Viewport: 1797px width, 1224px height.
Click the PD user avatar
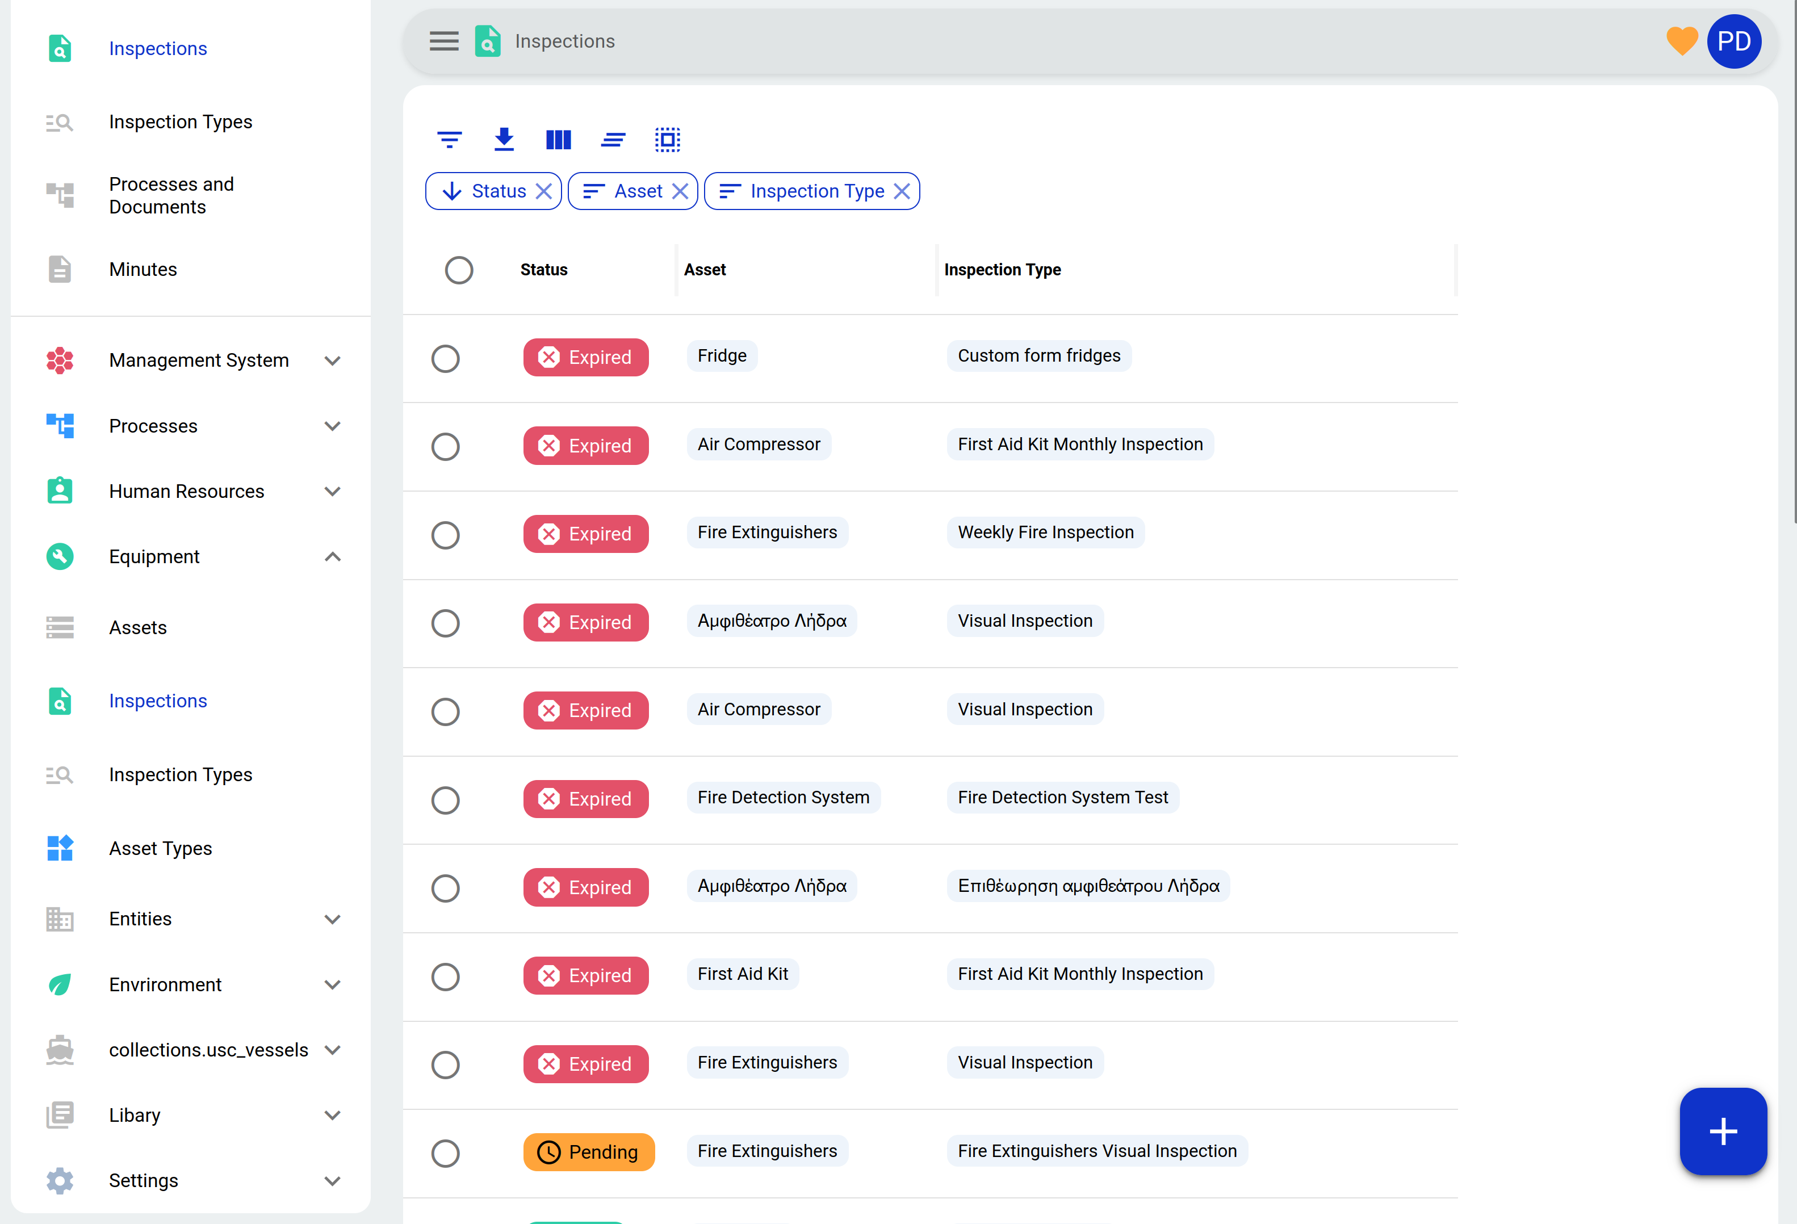coord(1733,41)
